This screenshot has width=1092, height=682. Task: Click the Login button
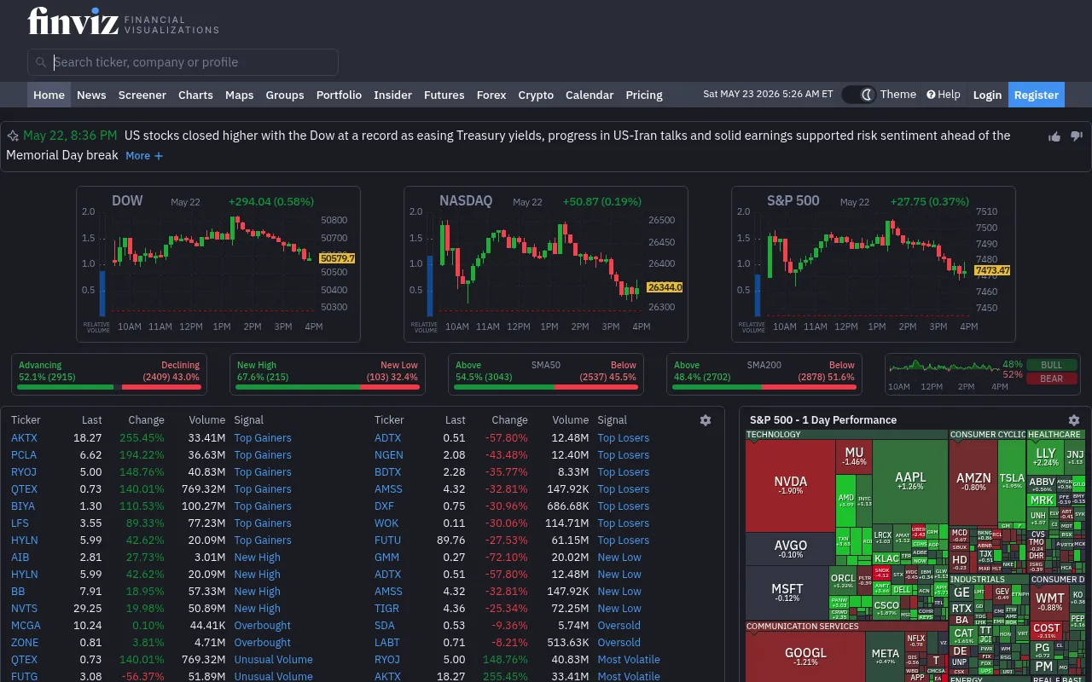(987, 95)
